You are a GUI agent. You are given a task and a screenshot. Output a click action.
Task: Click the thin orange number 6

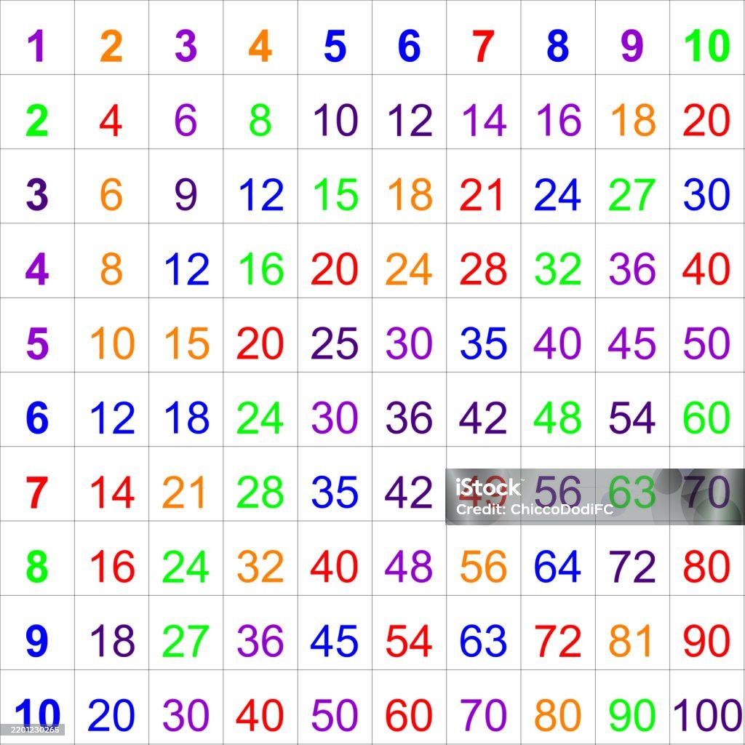[x=111, y=195]
